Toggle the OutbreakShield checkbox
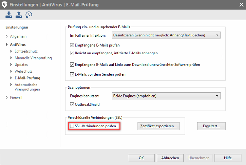 click(72, 105)
